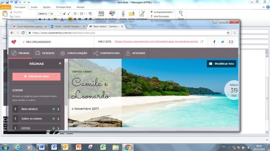Go back in Chrome browser

(x=12, y=33)
